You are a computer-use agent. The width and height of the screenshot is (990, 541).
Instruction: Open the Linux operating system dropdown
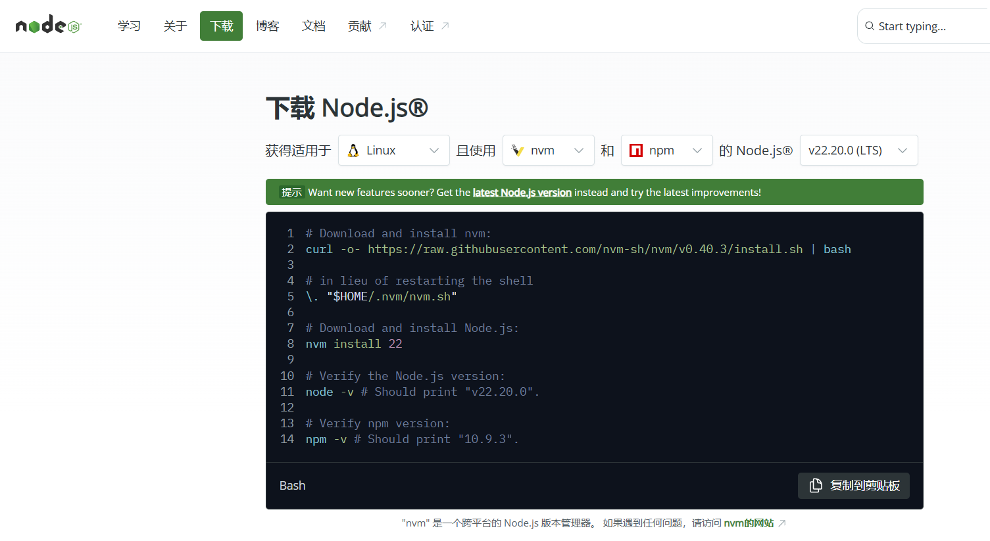click(x=394, y=151)
